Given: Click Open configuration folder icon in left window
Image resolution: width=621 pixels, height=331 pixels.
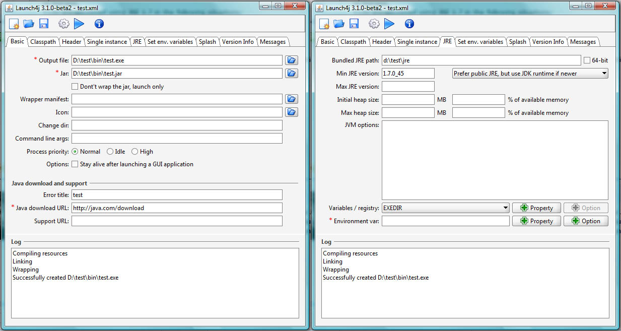Looking at the screenshot, I should point(29,24).
